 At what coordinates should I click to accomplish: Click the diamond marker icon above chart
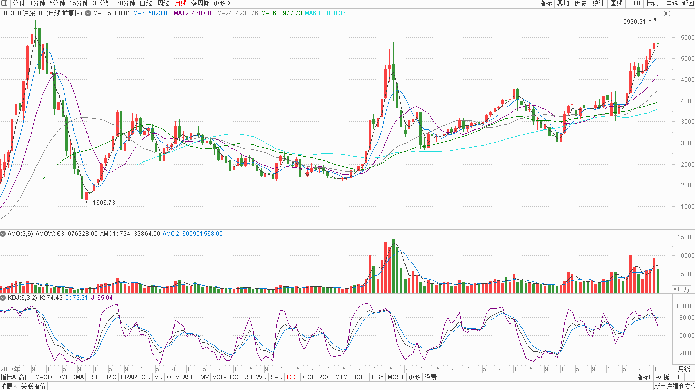pyautogui.click(x=657, y=13)
